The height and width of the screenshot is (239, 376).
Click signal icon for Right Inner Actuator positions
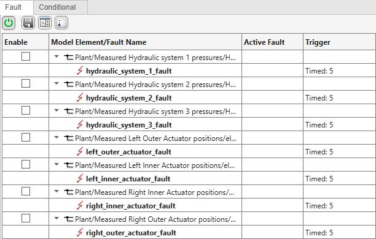[69, 192]
